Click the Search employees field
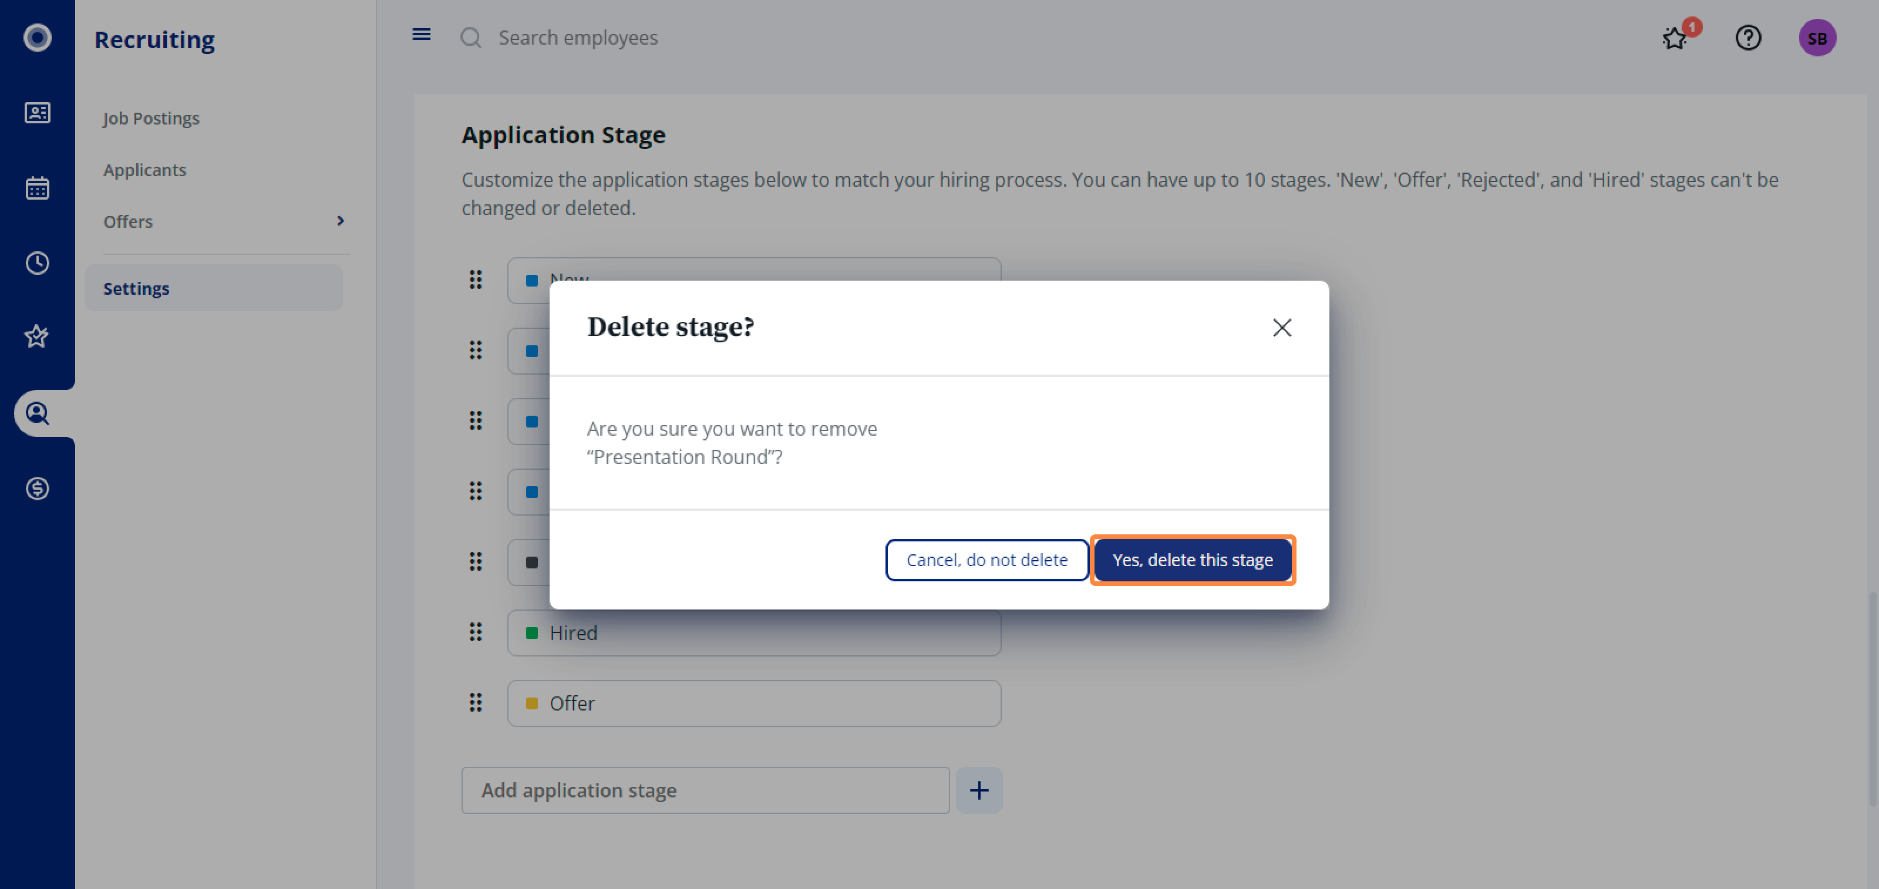This screenshot has height=889, width=1879. click(x=578, y=37)
